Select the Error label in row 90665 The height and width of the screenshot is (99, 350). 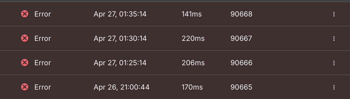43,87
